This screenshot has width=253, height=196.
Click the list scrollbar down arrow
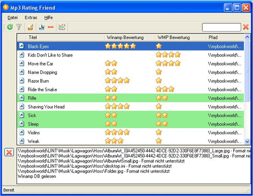point(247,141)
